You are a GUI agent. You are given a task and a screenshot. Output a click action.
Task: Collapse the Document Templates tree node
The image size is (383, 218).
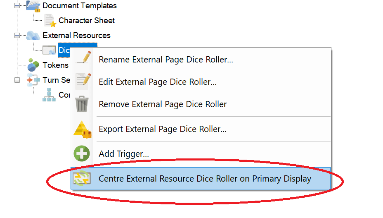17,6
